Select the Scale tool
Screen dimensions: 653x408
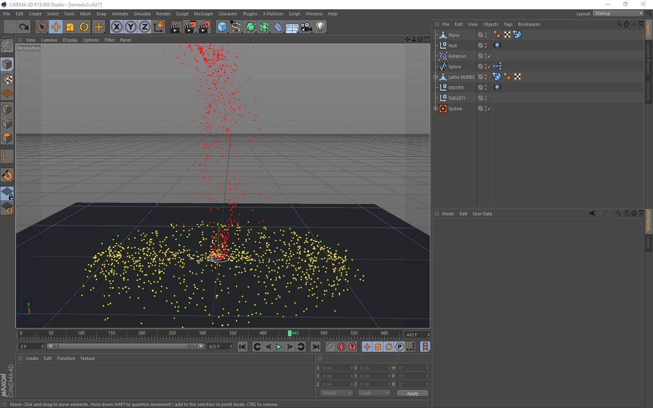70,27
